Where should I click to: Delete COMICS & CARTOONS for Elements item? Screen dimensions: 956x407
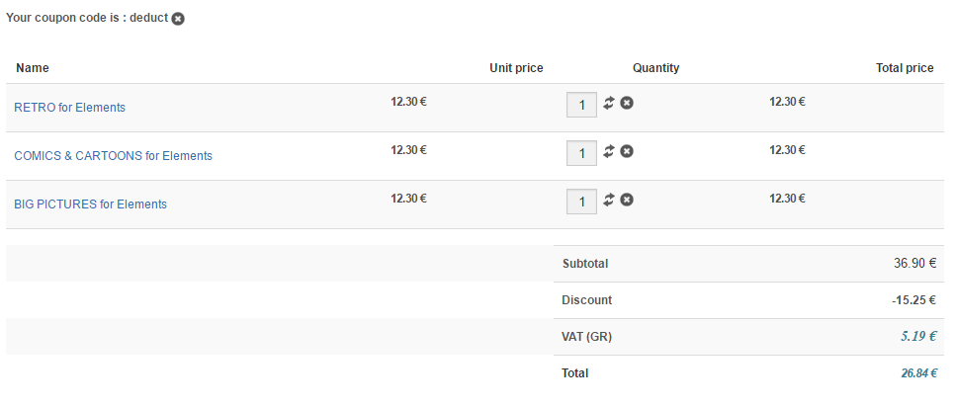[627, 151]
